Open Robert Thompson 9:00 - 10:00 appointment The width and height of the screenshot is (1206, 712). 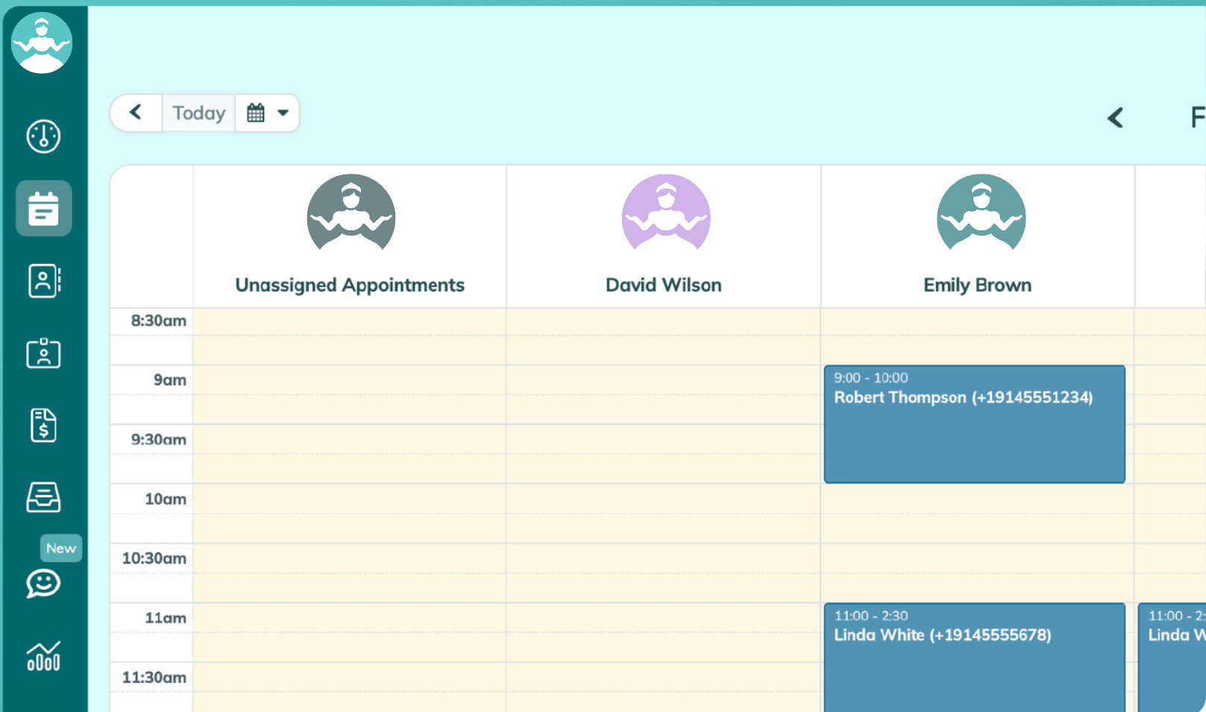point(975,424)
